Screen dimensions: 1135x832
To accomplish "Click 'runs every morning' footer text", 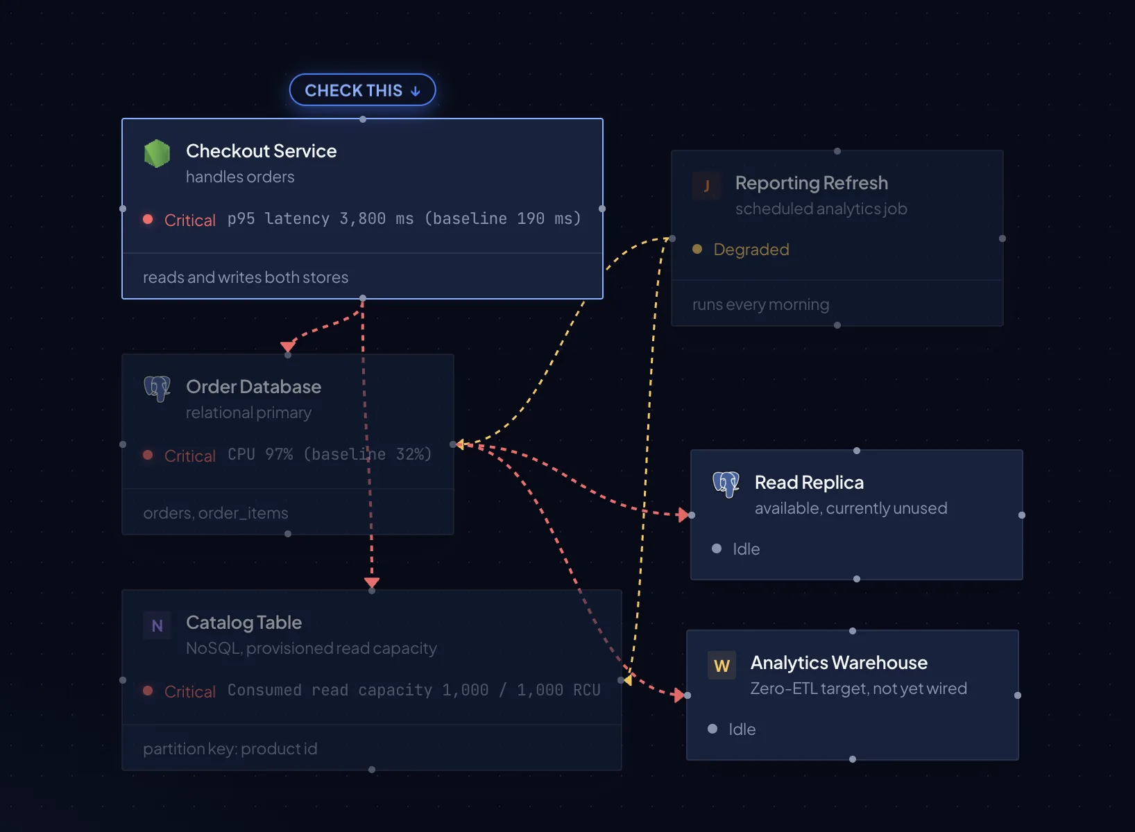I will pos(760,304).
